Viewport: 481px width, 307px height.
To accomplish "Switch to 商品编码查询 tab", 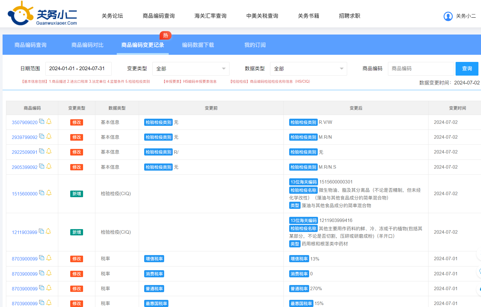I will [x=31, y=45].
